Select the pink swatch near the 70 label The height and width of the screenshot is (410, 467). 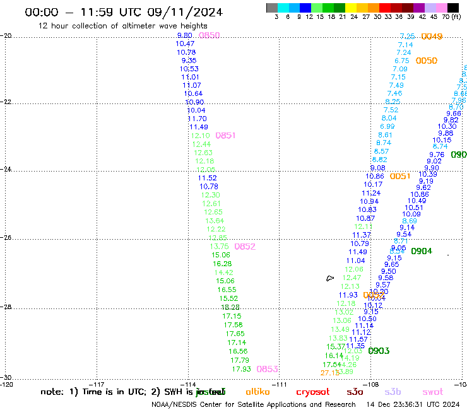click(x=442, y=8)
